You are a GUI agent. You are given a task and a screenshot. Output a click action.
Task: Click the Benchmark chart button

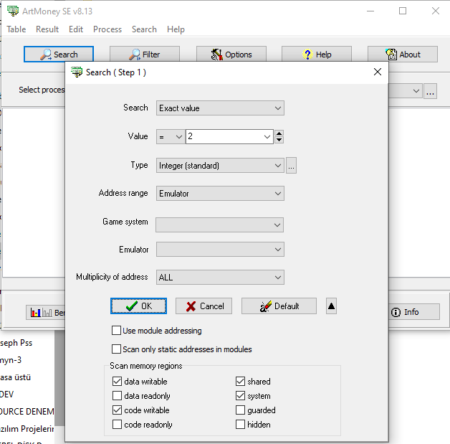click(x=46, y=312)
